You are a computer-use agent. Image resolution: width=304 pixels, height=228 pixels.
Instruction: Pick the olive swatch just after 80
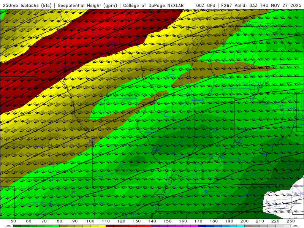click(x=63, y=226)
